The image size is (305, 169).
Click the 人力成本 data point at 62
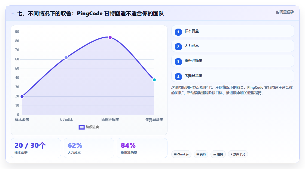pos(66,58)
